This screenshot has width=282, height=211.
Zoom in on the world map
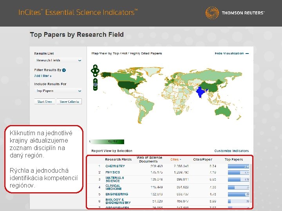pyautogui.click(x=95, y=80)
